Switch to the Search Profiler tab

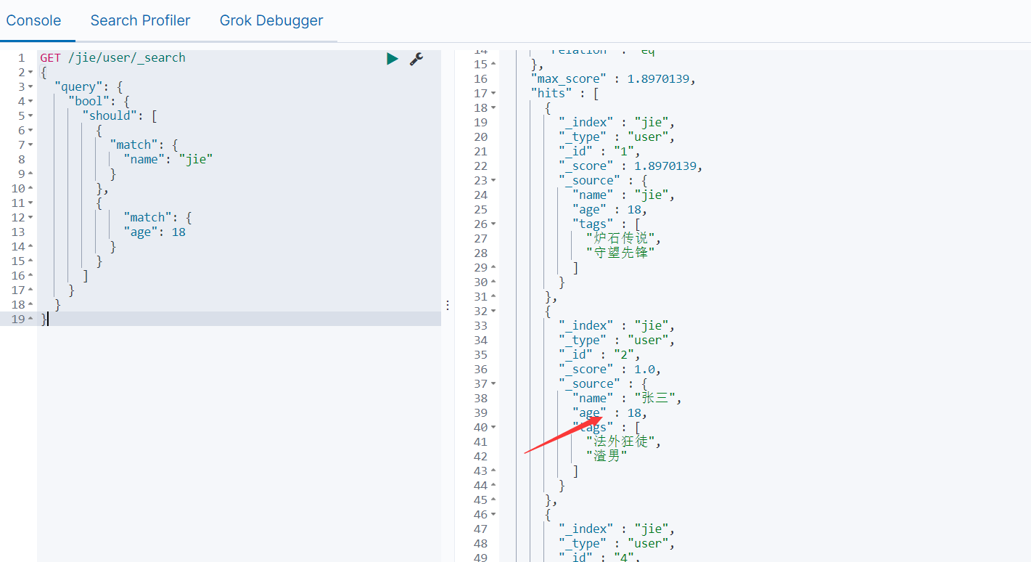pyautogui.click(x=140, y=20)
